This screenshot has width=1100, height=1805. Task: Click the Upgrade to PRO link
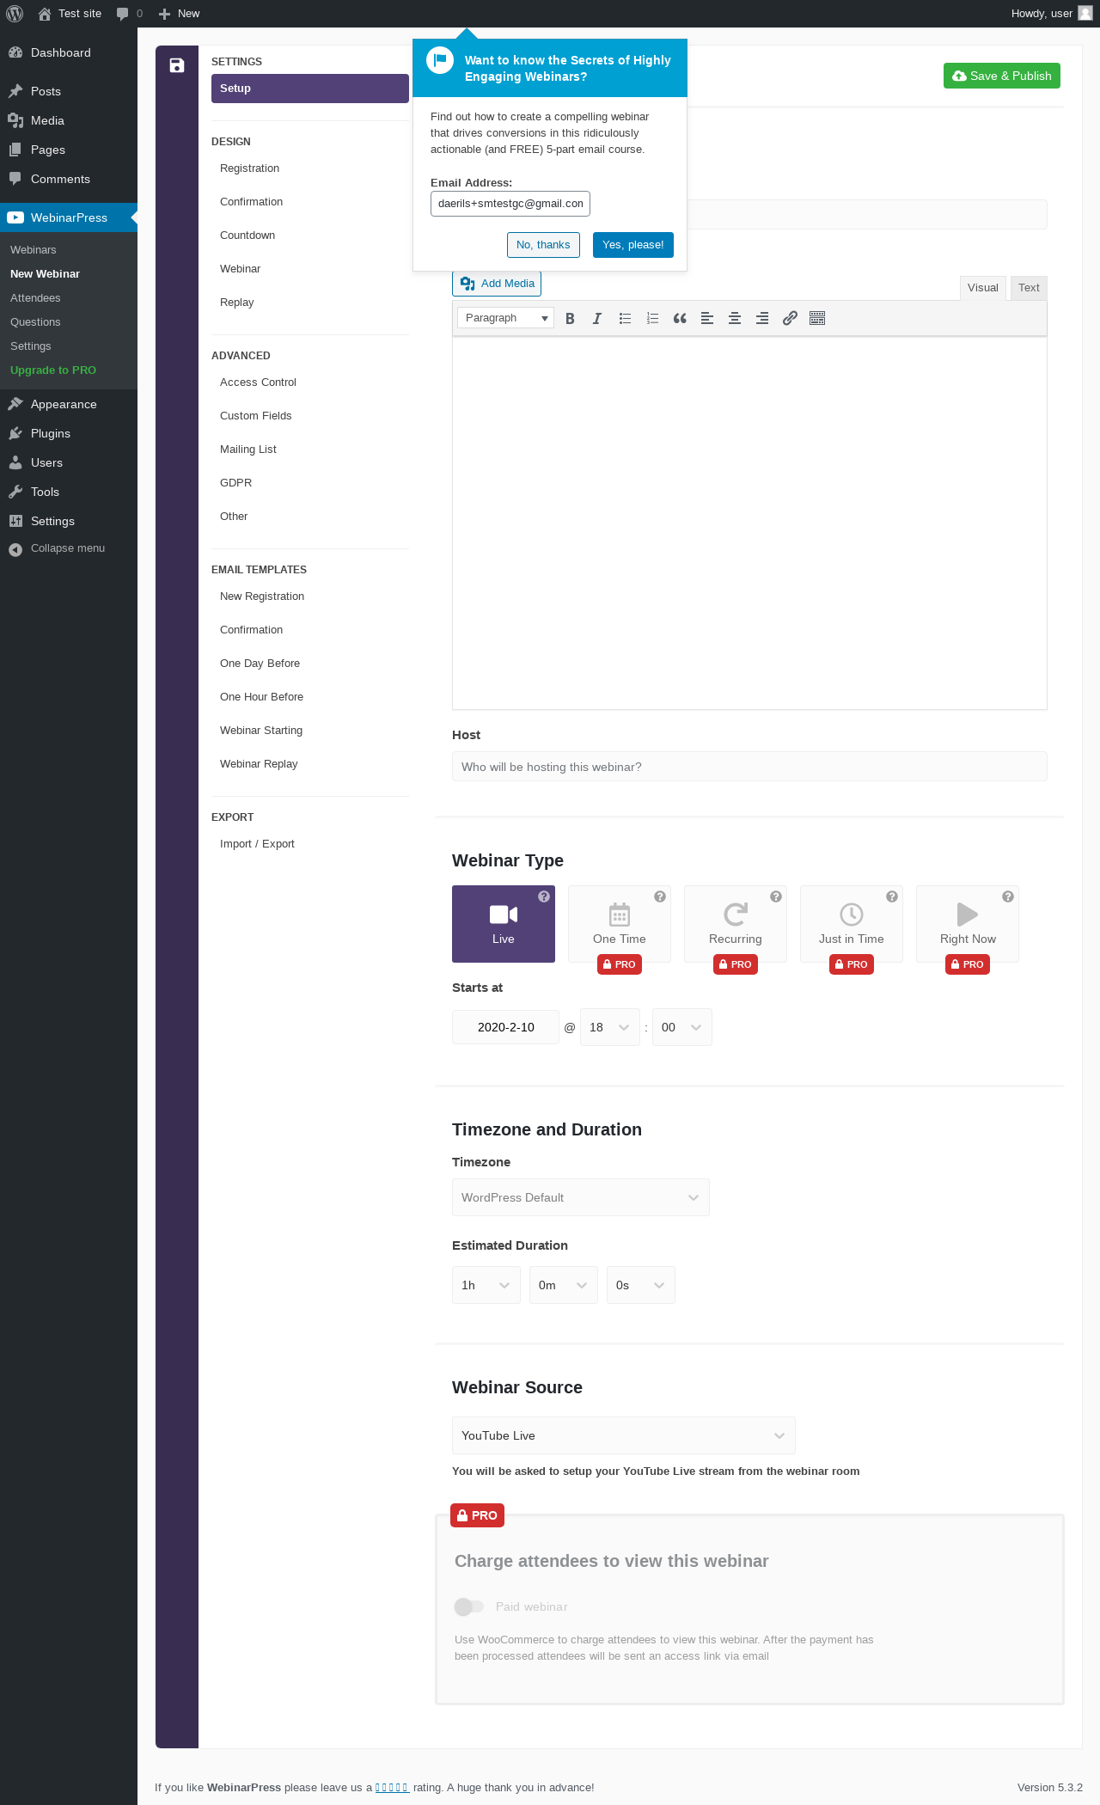click(53, 370)
